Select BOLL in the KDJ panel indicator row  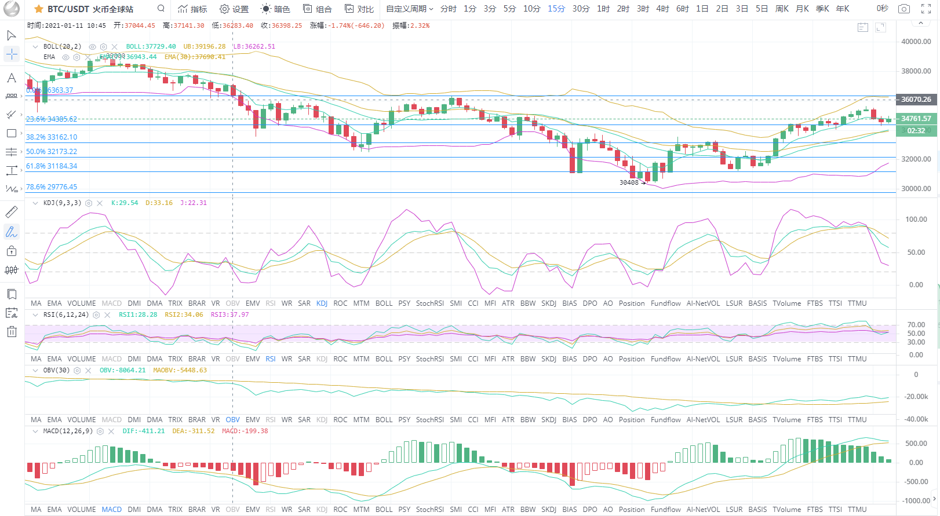pos(384,303)
